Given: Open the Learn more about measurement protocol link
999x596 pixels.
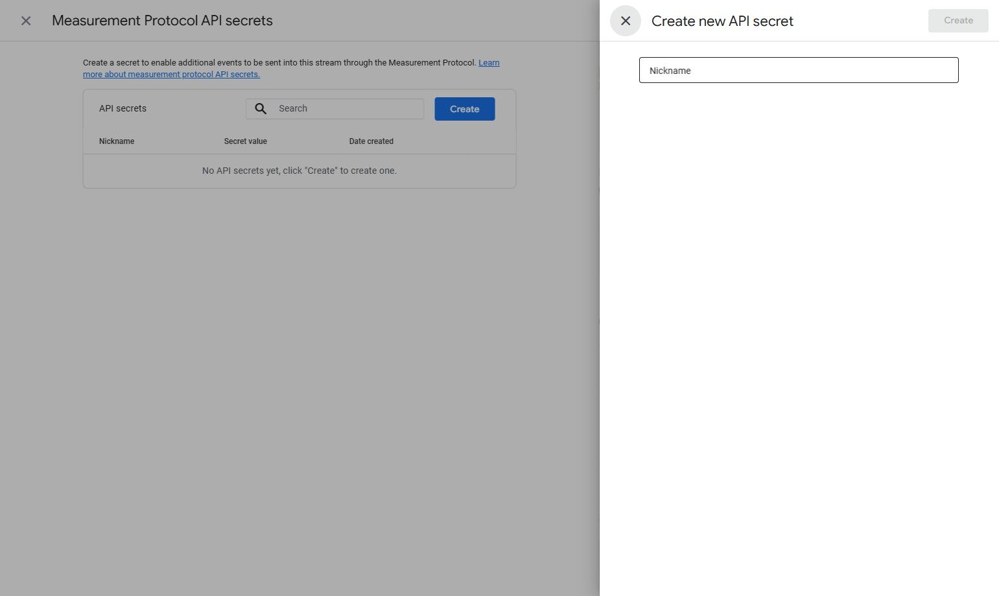Looking at the screenshot, I should pos(171,74).
